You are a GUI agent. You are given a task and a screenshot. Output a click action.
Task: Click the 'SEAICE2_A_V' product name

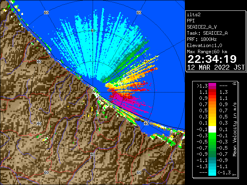pyautogui.click(x=202, y=27)
